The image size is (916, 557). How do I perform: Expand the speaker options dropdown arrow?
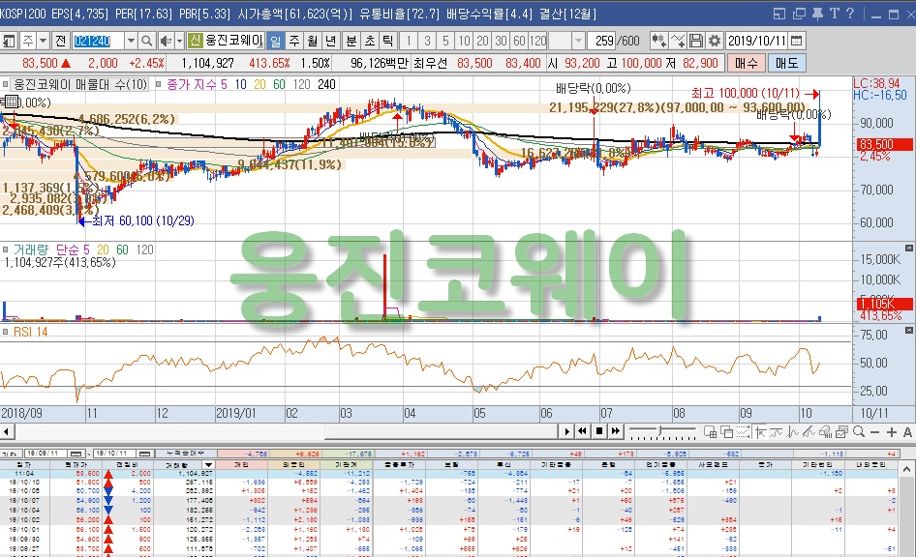pyautogui.click(x=179, y=41)
